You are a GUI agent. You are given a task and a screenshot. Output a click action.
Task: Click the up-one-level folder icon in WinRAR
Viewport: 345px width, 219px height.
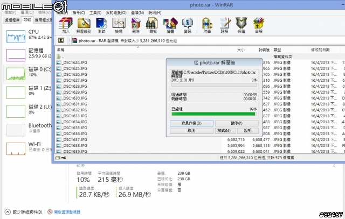pyautogui.click(x=61, y=40)
